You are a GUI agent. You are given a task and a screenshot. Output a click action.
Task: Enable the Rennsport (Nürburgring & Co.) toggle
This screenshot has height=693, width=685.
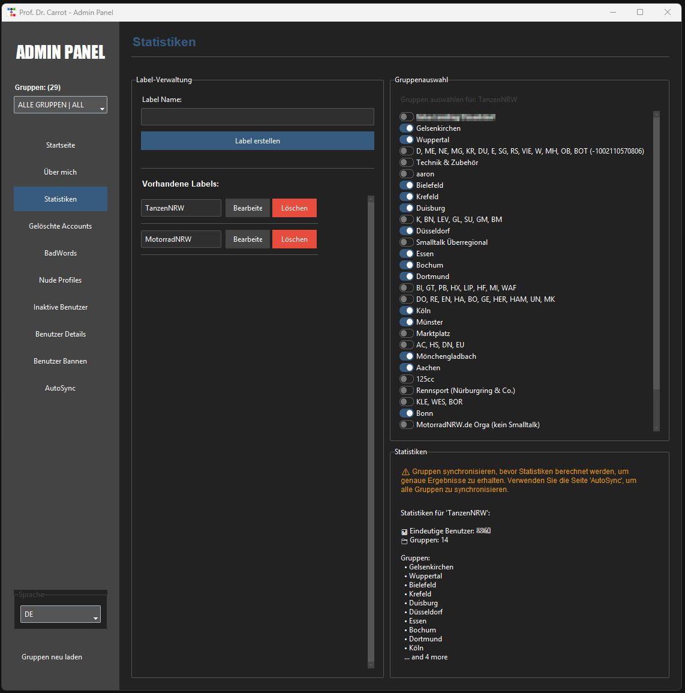407,391
